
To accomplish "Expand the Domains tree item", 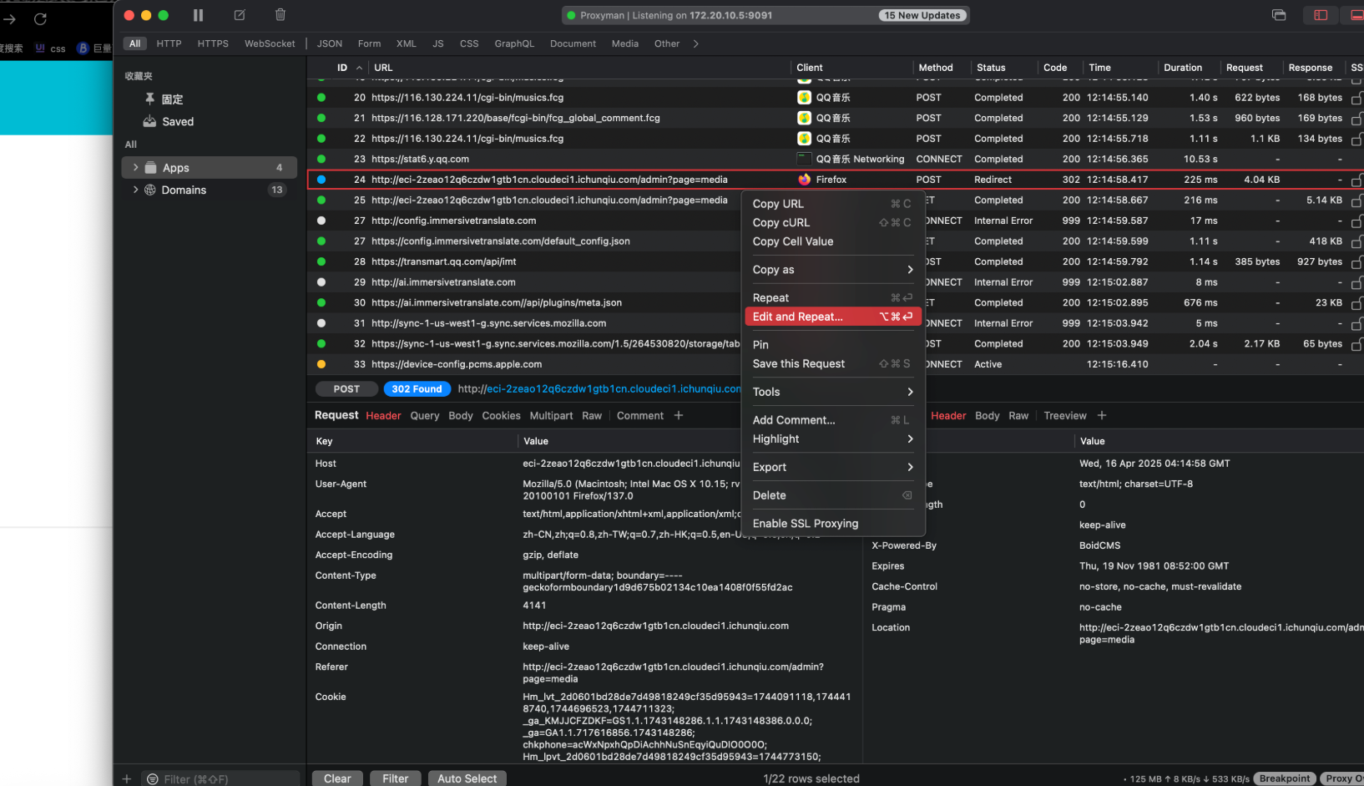I will [136, 190].
